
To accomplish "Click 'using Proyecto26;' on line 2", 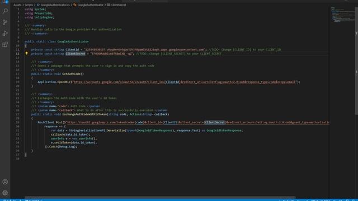I will (39, 13).
